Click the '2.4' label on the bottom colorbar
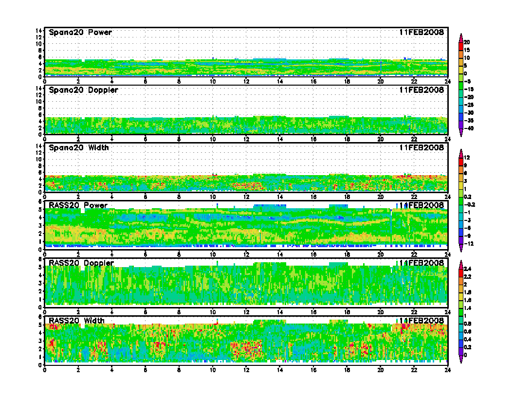The image size is (514, 397). coord(467,269)
